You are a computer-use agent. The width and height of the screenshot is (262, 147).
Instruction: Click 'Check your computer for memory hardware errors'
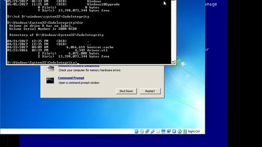[89, 70]
